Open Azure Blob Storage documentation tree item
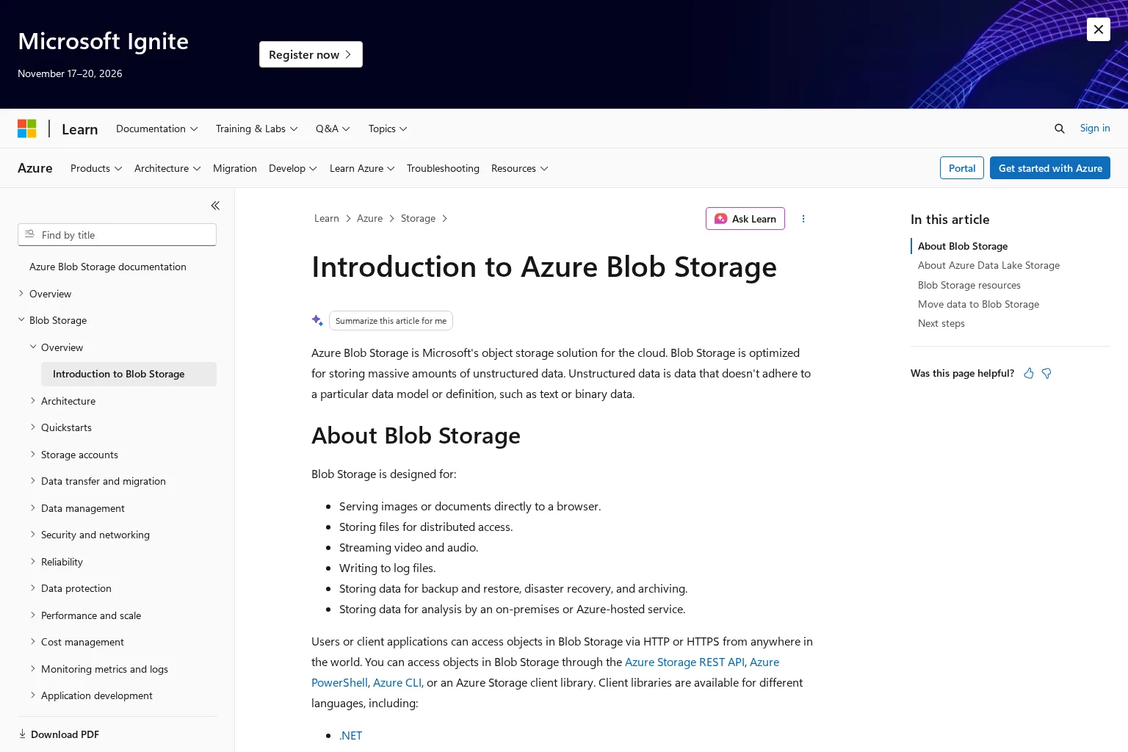This screenshot has height=752, width=1128. 108,267
